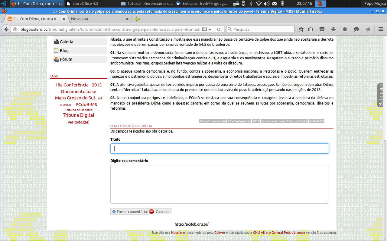Go back to the previous page
Screen dimensions: 387x241
[6, 29]
